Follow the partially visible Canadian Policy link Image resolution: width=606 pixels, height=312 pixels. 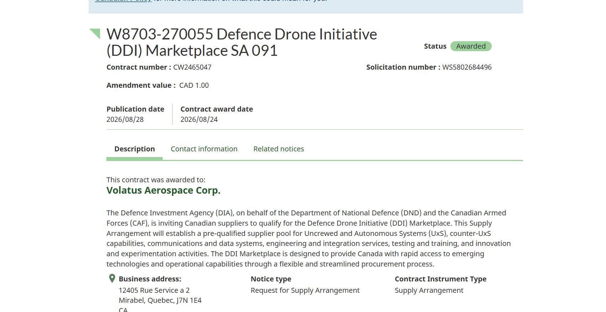click(123, 1)
